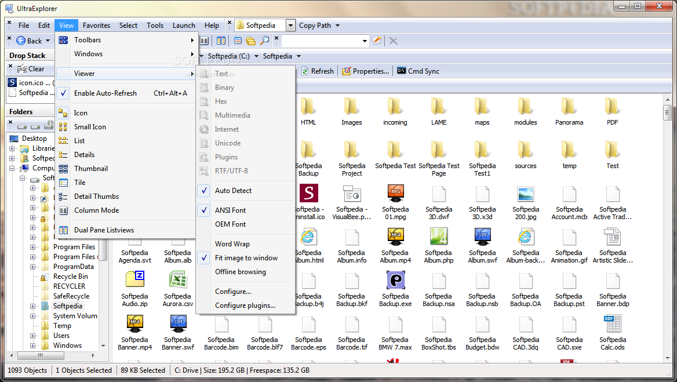Toggle ANSI Font option
The image size is (677, 382).
(x=246, y=210)
